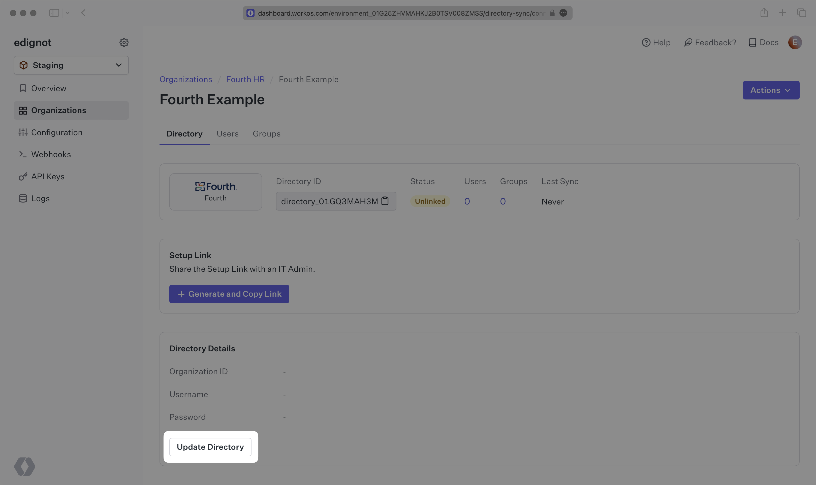Viewport: 816px width, 485px height.
Task: Click Generate and Copy Link button
Action: click(x=229, y=294)
